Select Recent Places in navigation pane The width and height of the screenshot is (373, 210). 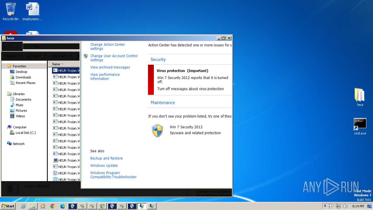click(x=25, y=83)
